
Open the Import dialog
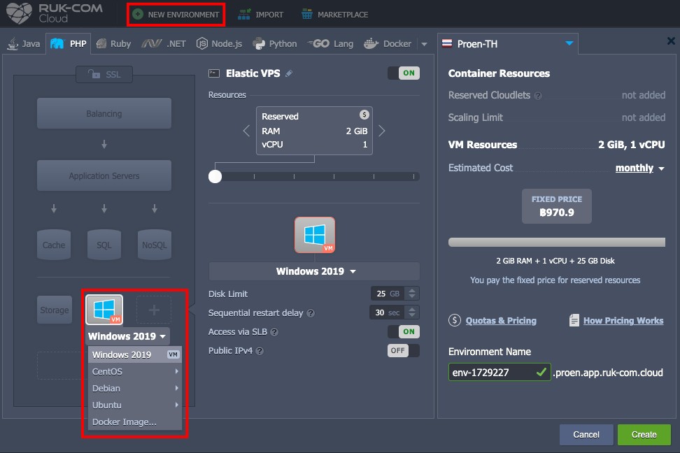[x=260, y=15]
